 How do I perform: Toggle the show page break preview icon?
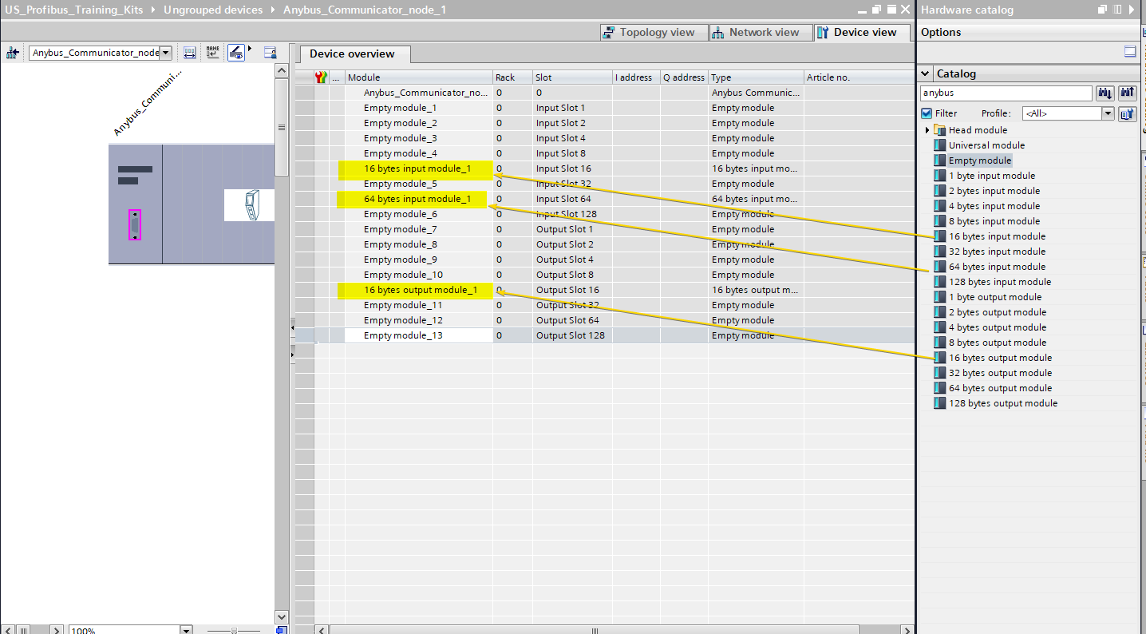point(236,53)
